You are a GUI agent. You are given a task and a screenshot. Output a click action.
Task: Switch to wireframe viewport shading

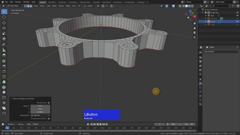[183, 6]
